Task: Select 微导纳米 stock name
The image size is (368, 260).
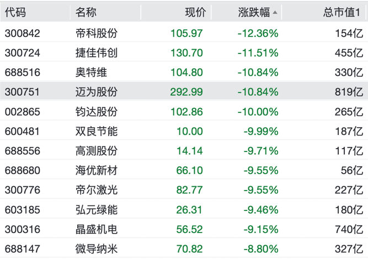Action: pyautogui.click(x=97, y=248)
